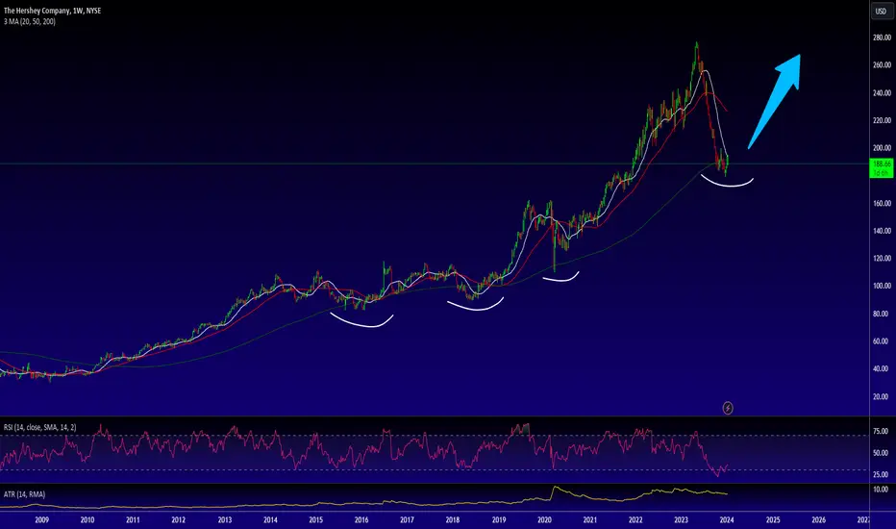Select The Hershey Company symbol title
The image size is (896, 529).
pos(53,11)
